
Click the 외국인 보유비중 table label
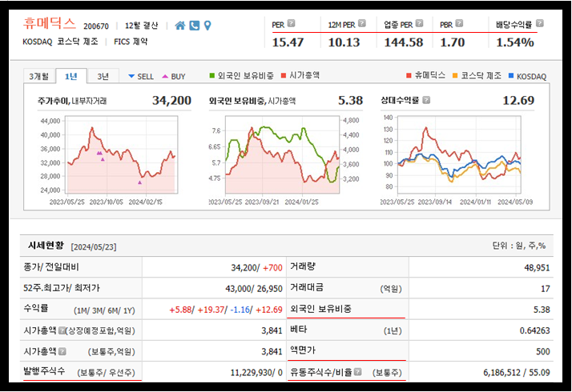click(320, 309)
